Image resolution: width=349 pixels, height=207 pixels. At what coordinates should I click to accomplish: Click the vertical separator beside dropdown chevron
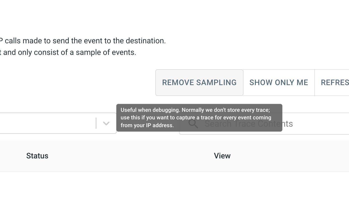(96, 123)
